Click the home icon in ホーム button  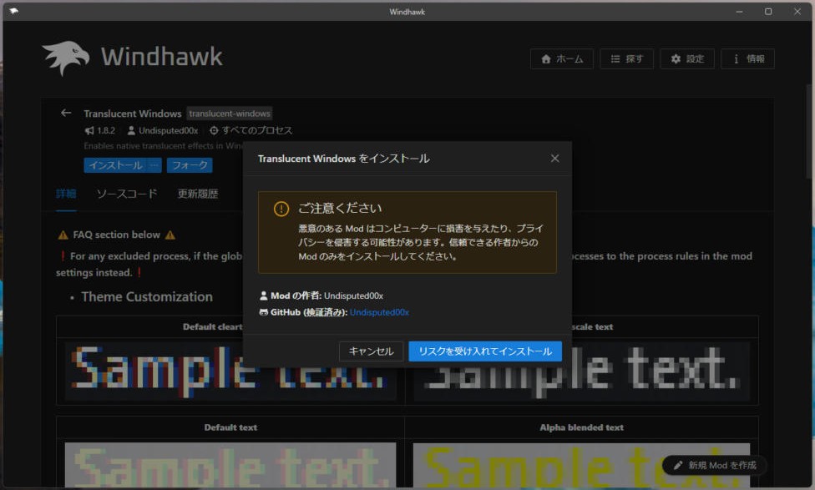coord(546,58)
